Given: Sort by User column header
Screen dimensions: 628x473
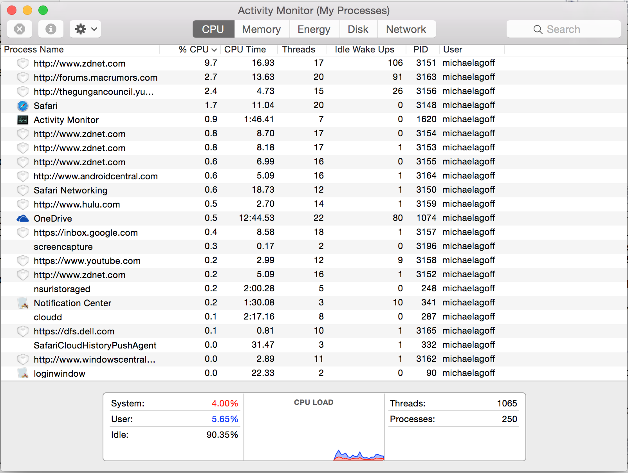Looking at the screenshot, I should [472, 50].
